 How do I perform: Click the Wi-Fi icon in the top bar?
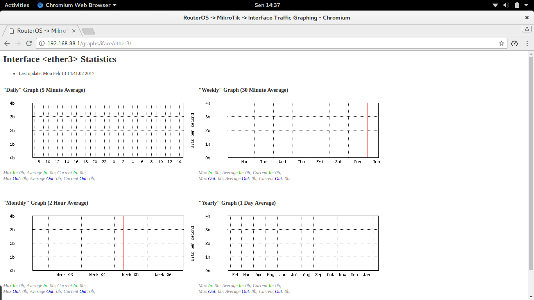click(495, 5)
